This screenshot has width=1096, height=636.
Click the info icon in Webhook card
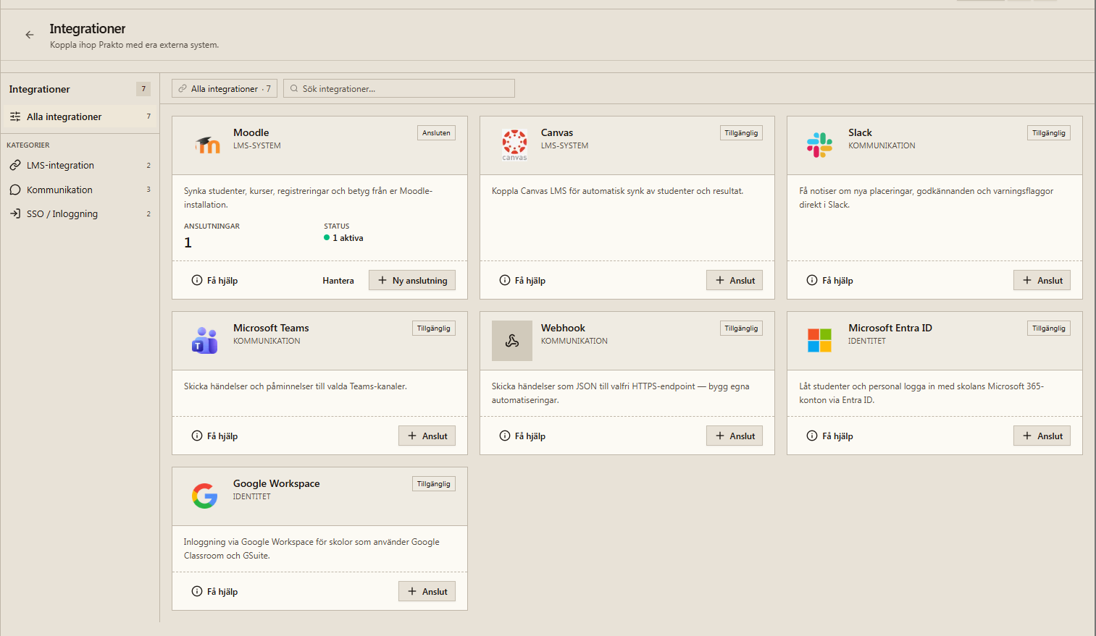click(x=505, y=436)
